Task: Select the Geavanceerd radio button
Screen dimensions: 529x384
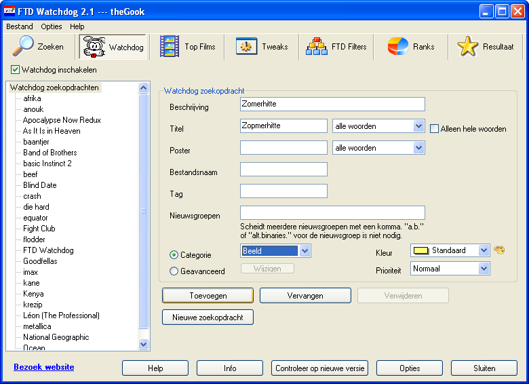Action: pyautogui.click(x=174, y=271)
